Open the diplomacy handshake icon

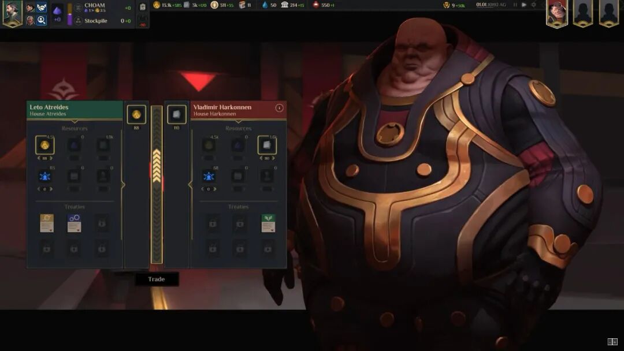coord(42,8)
